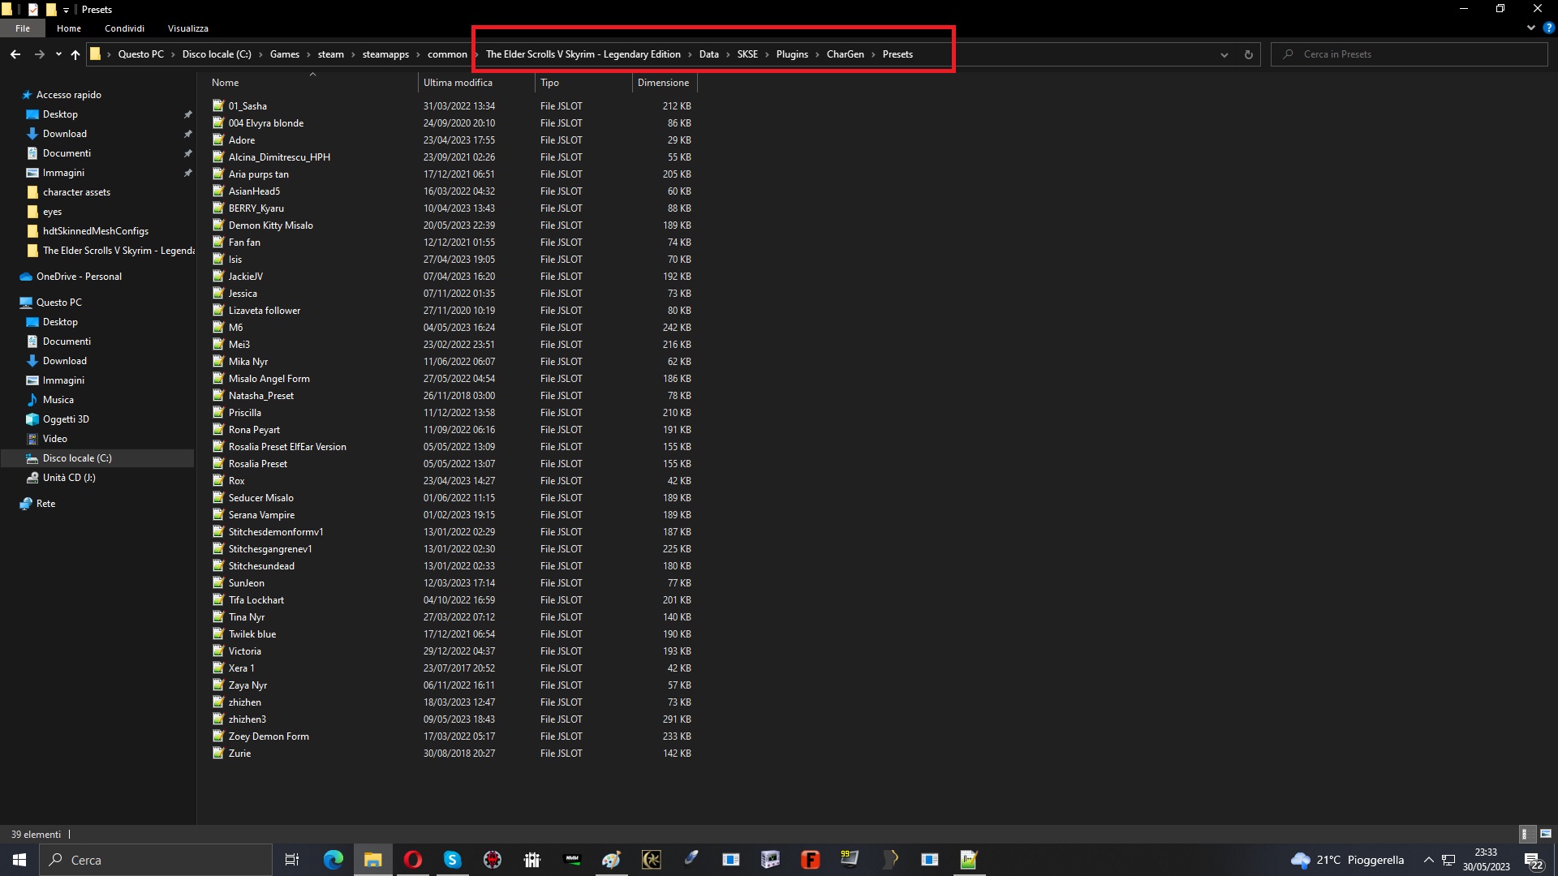Select Rete in the navigation pane
Image resolution: width=1558 pixels, height=876 pixels.
pos(45,504)
